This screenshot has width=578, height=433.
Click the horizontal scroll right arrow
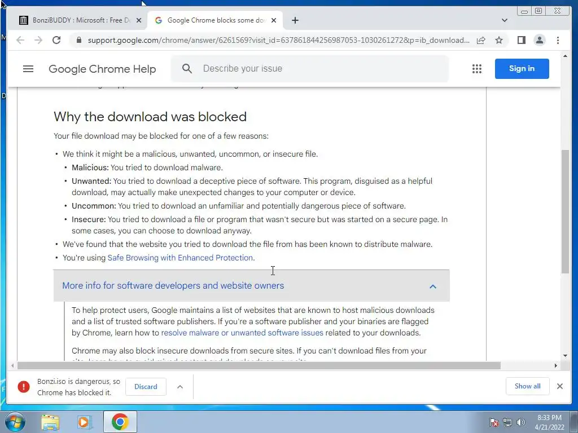coord(556,365)
